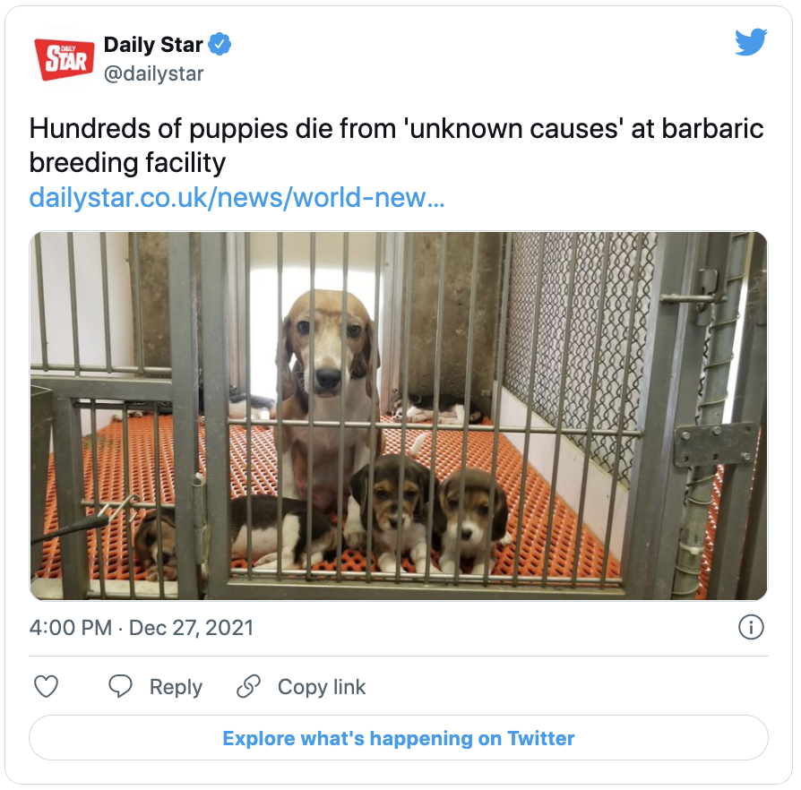Screen dimensions: 801x790
Task: Click the Reply label
Action: tap(176, 687)
